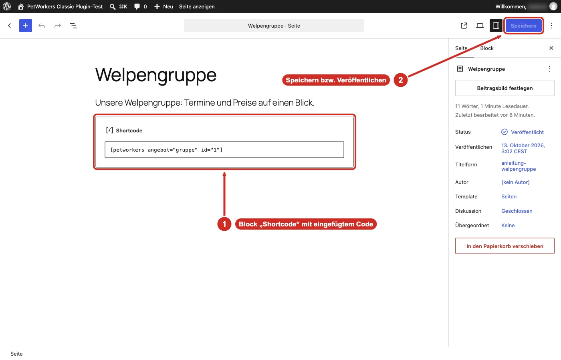Open the command palette search icon

[x=113, y=6]
